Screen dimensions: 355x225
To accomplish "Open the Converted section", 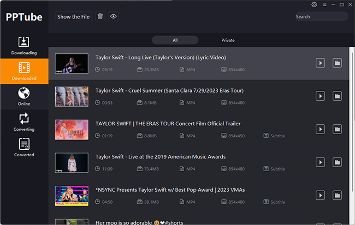I will 24,148.
